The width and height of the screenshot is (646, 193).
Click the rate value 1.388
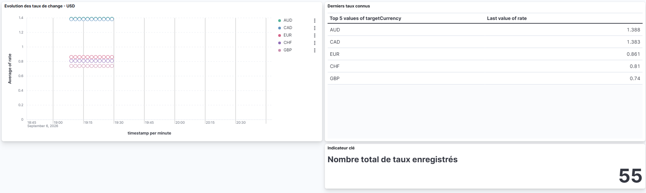(633, 30)
